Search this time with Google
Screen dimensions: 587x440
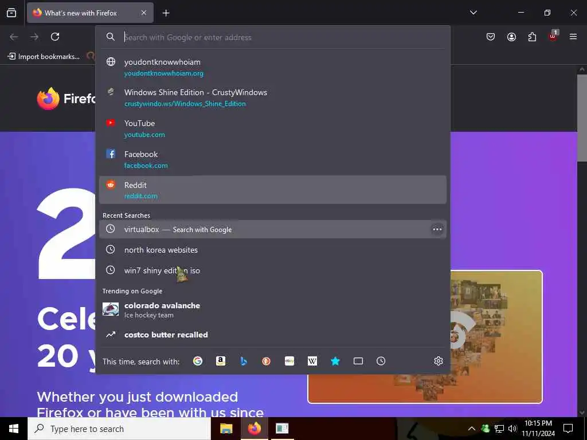198,361
